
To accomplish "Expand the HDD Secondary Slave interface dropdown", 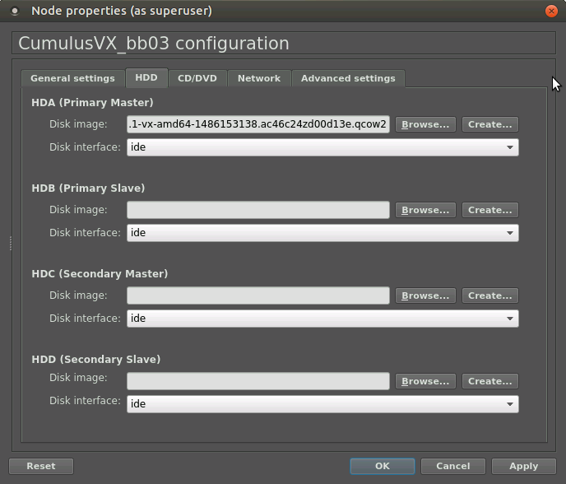I will (322, 404).
